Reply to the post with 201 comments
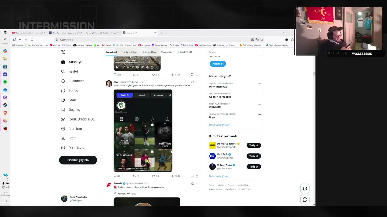The height and width of the screenshot is (217, 387). 117,74
